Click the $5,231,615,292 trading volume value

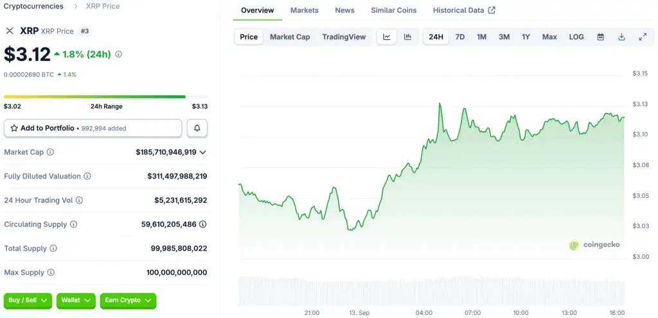coord(181,200)
